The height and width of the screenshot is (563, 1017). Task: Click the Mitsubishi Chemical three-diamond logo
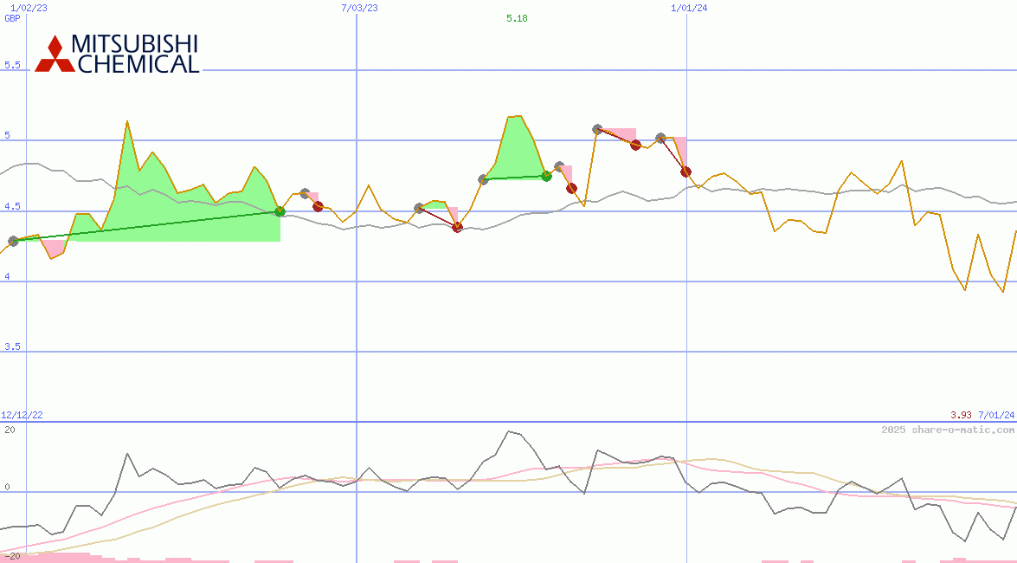pyautogui.click(x=54, y=48)
